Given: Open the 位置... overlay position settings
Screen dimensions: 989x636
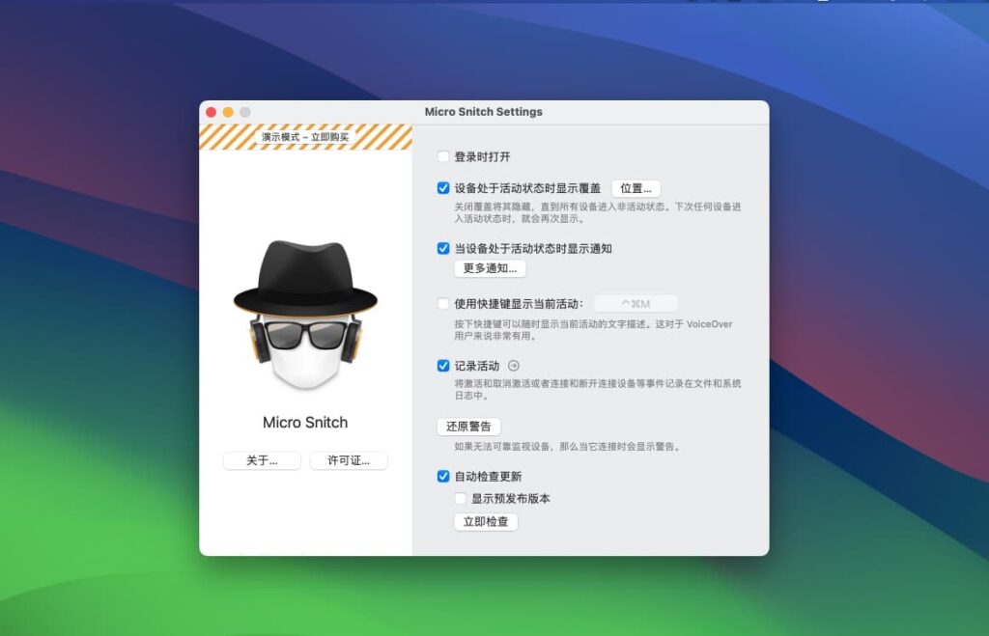Looking at the screenshot, I should click(635, 188).
